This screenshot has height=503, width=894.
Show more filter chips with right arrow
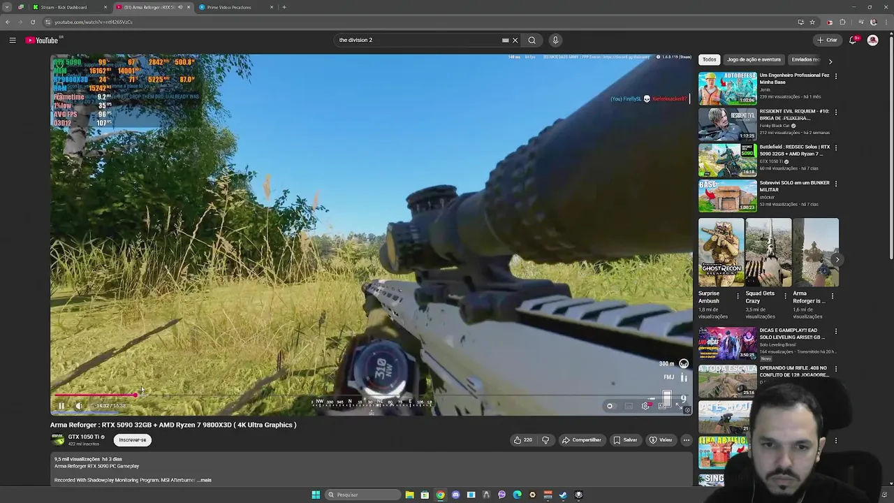pos(830,61)
